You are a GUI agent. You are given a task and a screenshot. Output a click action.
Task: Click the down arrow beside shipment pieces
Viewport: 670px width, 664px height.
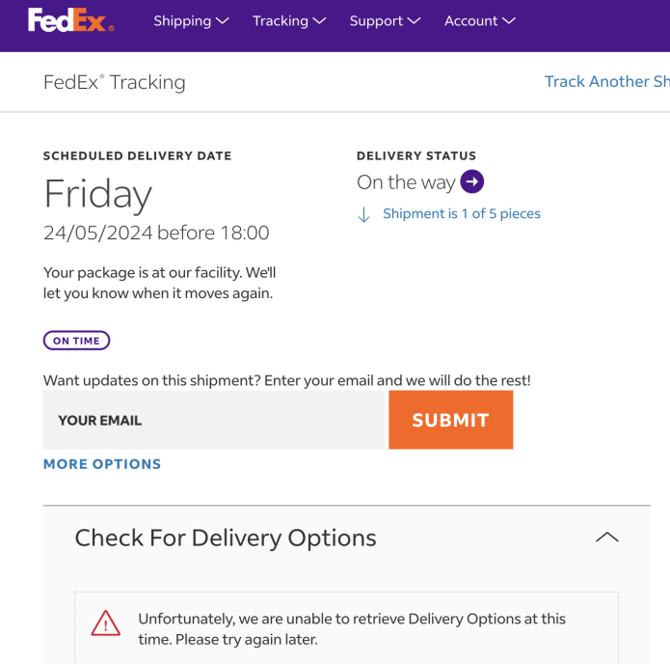(x=363, y=215)
